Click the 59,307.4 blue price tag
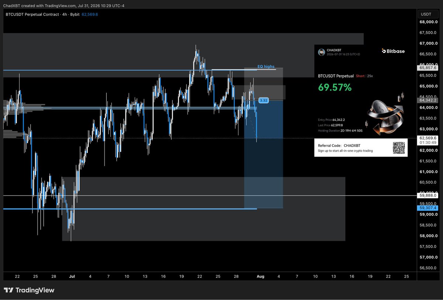The width and height of the screenshot is (443, 300). [x=427, y=208]
